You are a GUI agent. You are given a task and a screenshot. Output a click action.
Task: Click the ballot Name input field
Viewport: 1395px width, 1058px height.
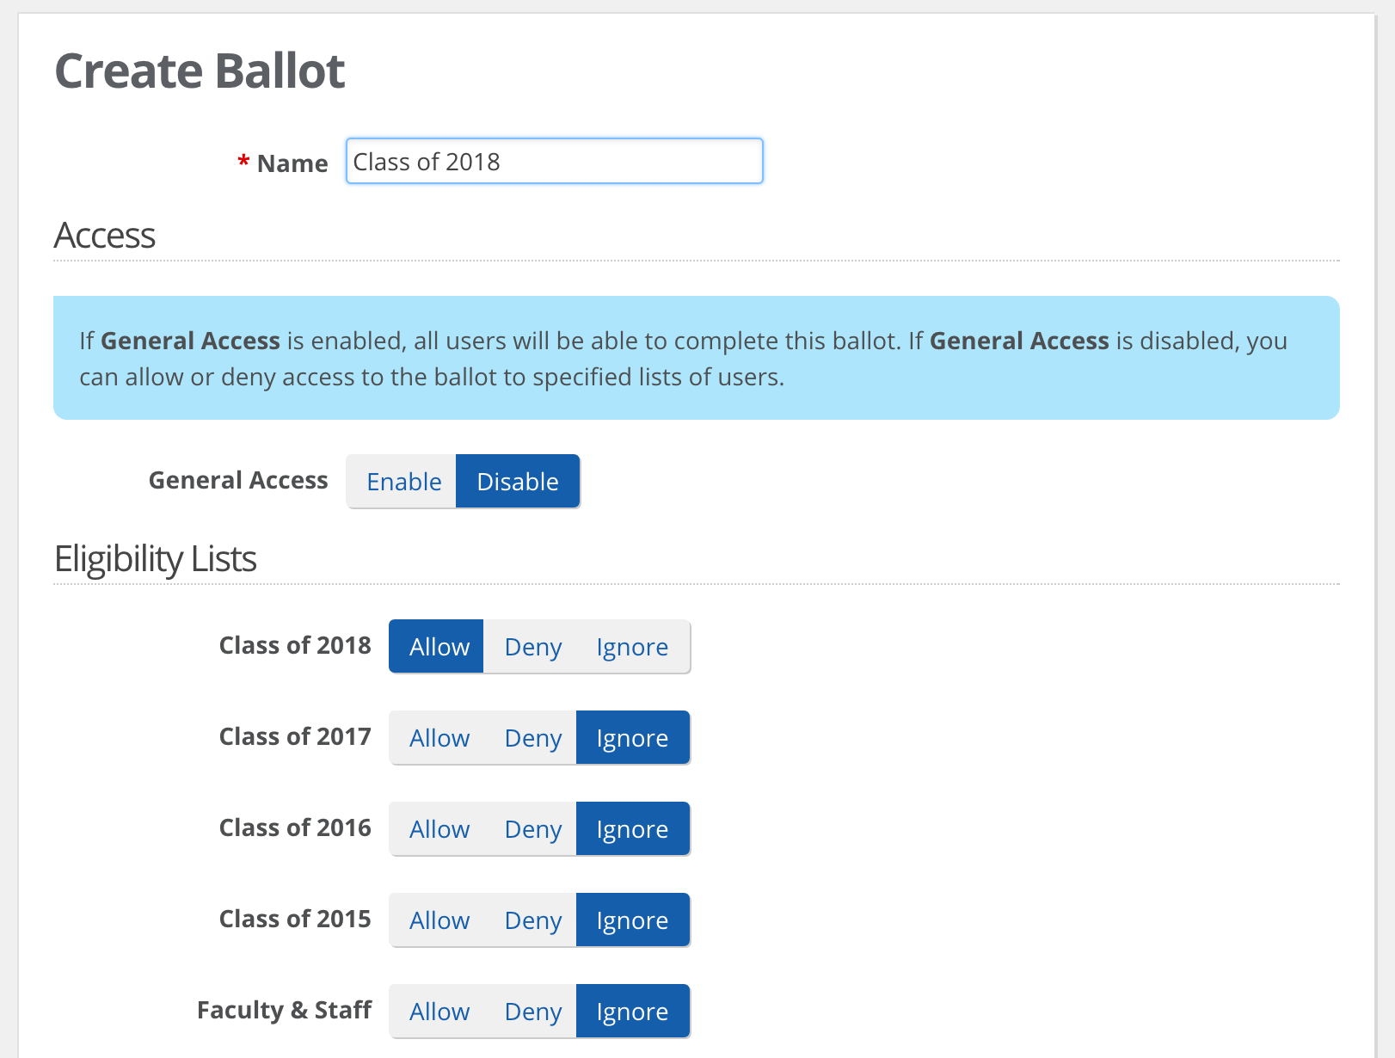pyautogui.click(x=554, y=161)
